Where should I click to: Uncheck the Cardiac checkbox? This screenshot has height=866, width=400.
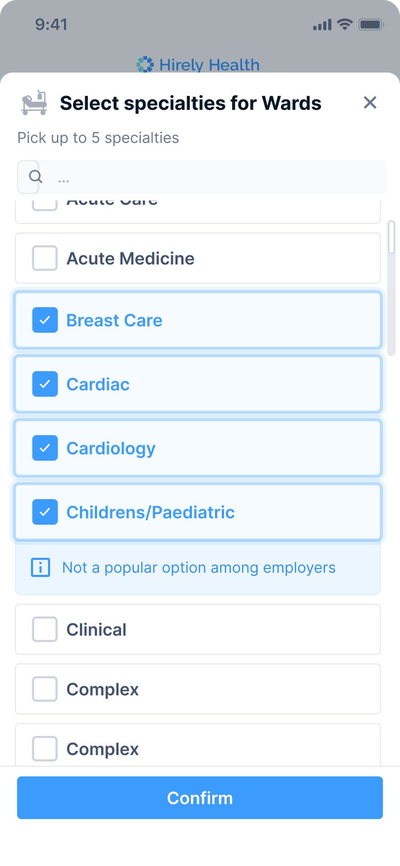pos(45,384)
